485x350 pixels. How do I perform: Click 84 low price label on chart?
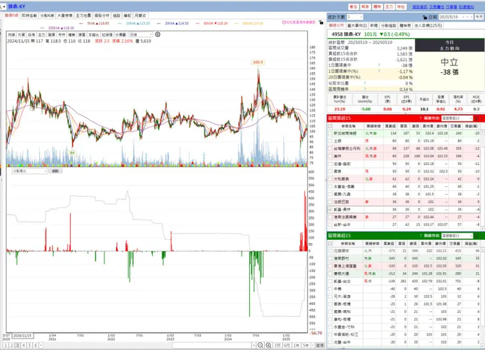(x=72, y=153)
